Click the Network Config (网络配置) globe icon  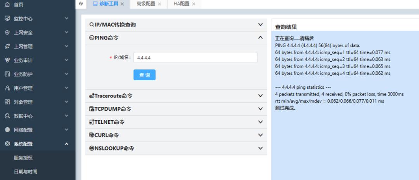click(x=7, y=130)
